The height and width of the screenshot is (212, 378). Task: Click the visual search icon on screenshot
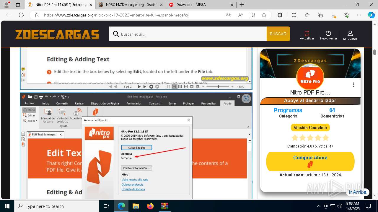coord(246,99)
